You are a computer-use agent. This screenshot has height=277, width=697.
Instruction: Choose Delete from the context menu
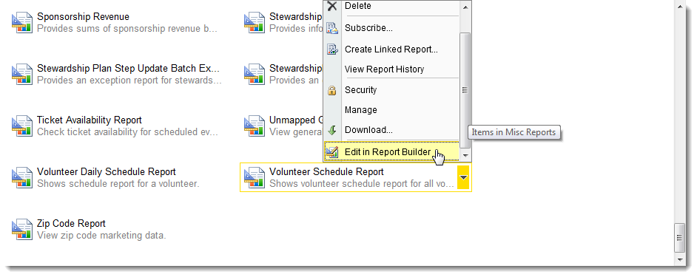coord(358,6)
